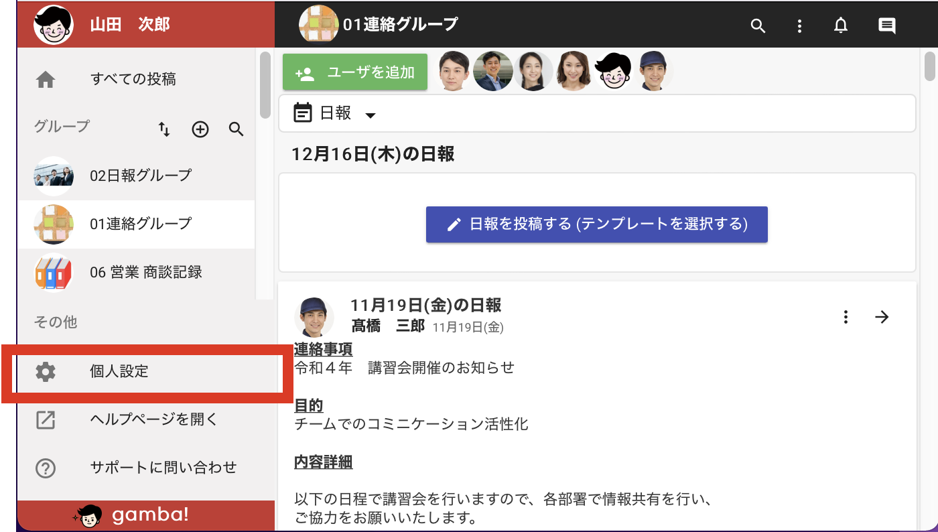Screen dimensions: 938x532
Task: Click the 連絡事項 heading in post
Action: (x=324, y=350)
